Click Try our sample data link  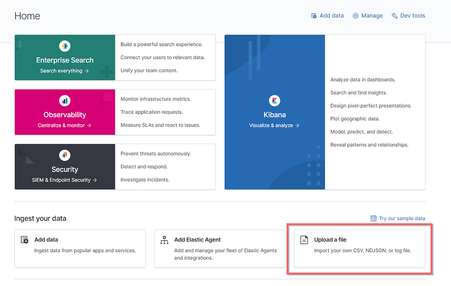(401, 218)
